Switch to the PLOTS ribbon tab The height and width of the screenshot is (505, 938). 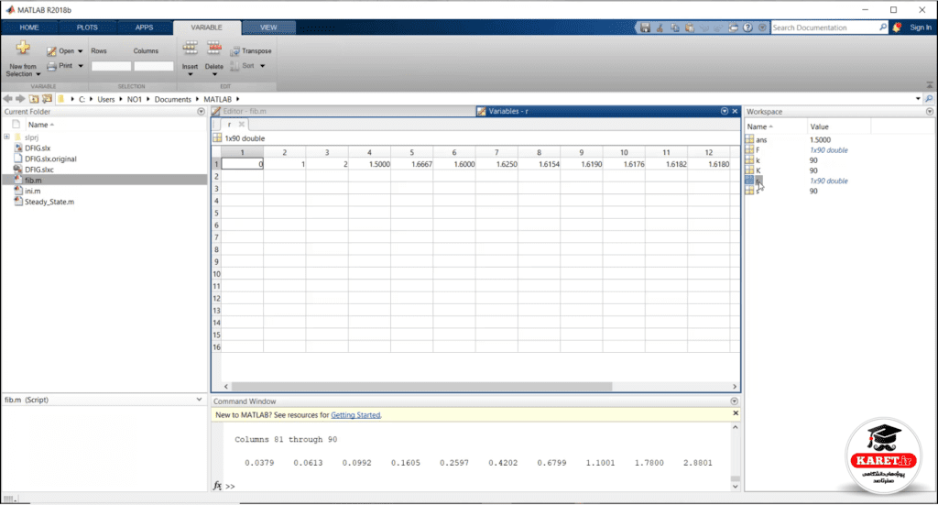pyautogui.click(x=87, y=27)
